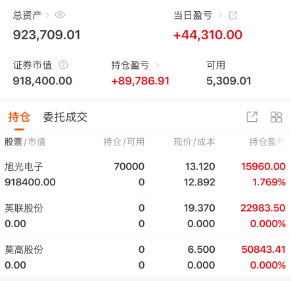View holding profit amount +89,786.91

tap(141, 81)
